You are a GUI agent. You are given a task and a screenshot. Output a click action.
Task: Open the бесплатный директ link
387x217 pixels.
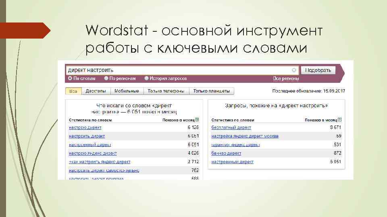pos(231,127)
